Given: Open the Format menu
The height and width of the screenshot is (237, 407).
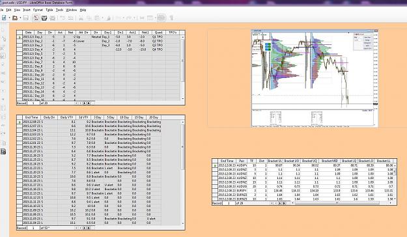Looking at the screenshot, I should [38, 10].
